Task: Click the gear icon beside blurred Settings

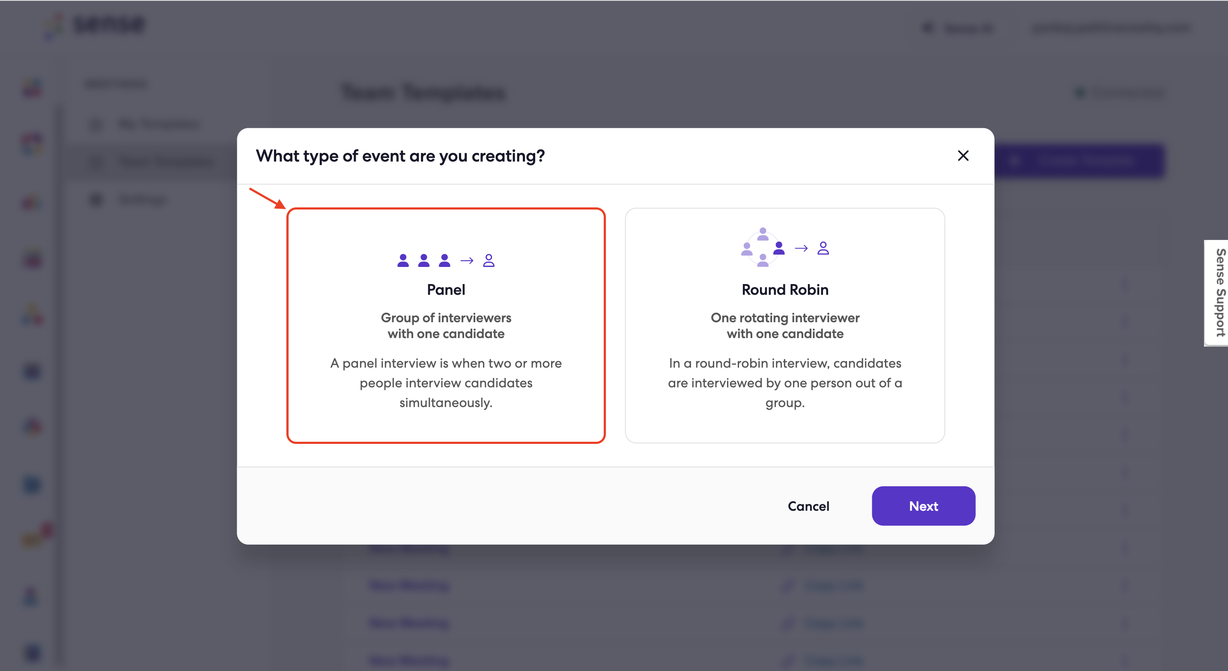Action: click(96, 199)
